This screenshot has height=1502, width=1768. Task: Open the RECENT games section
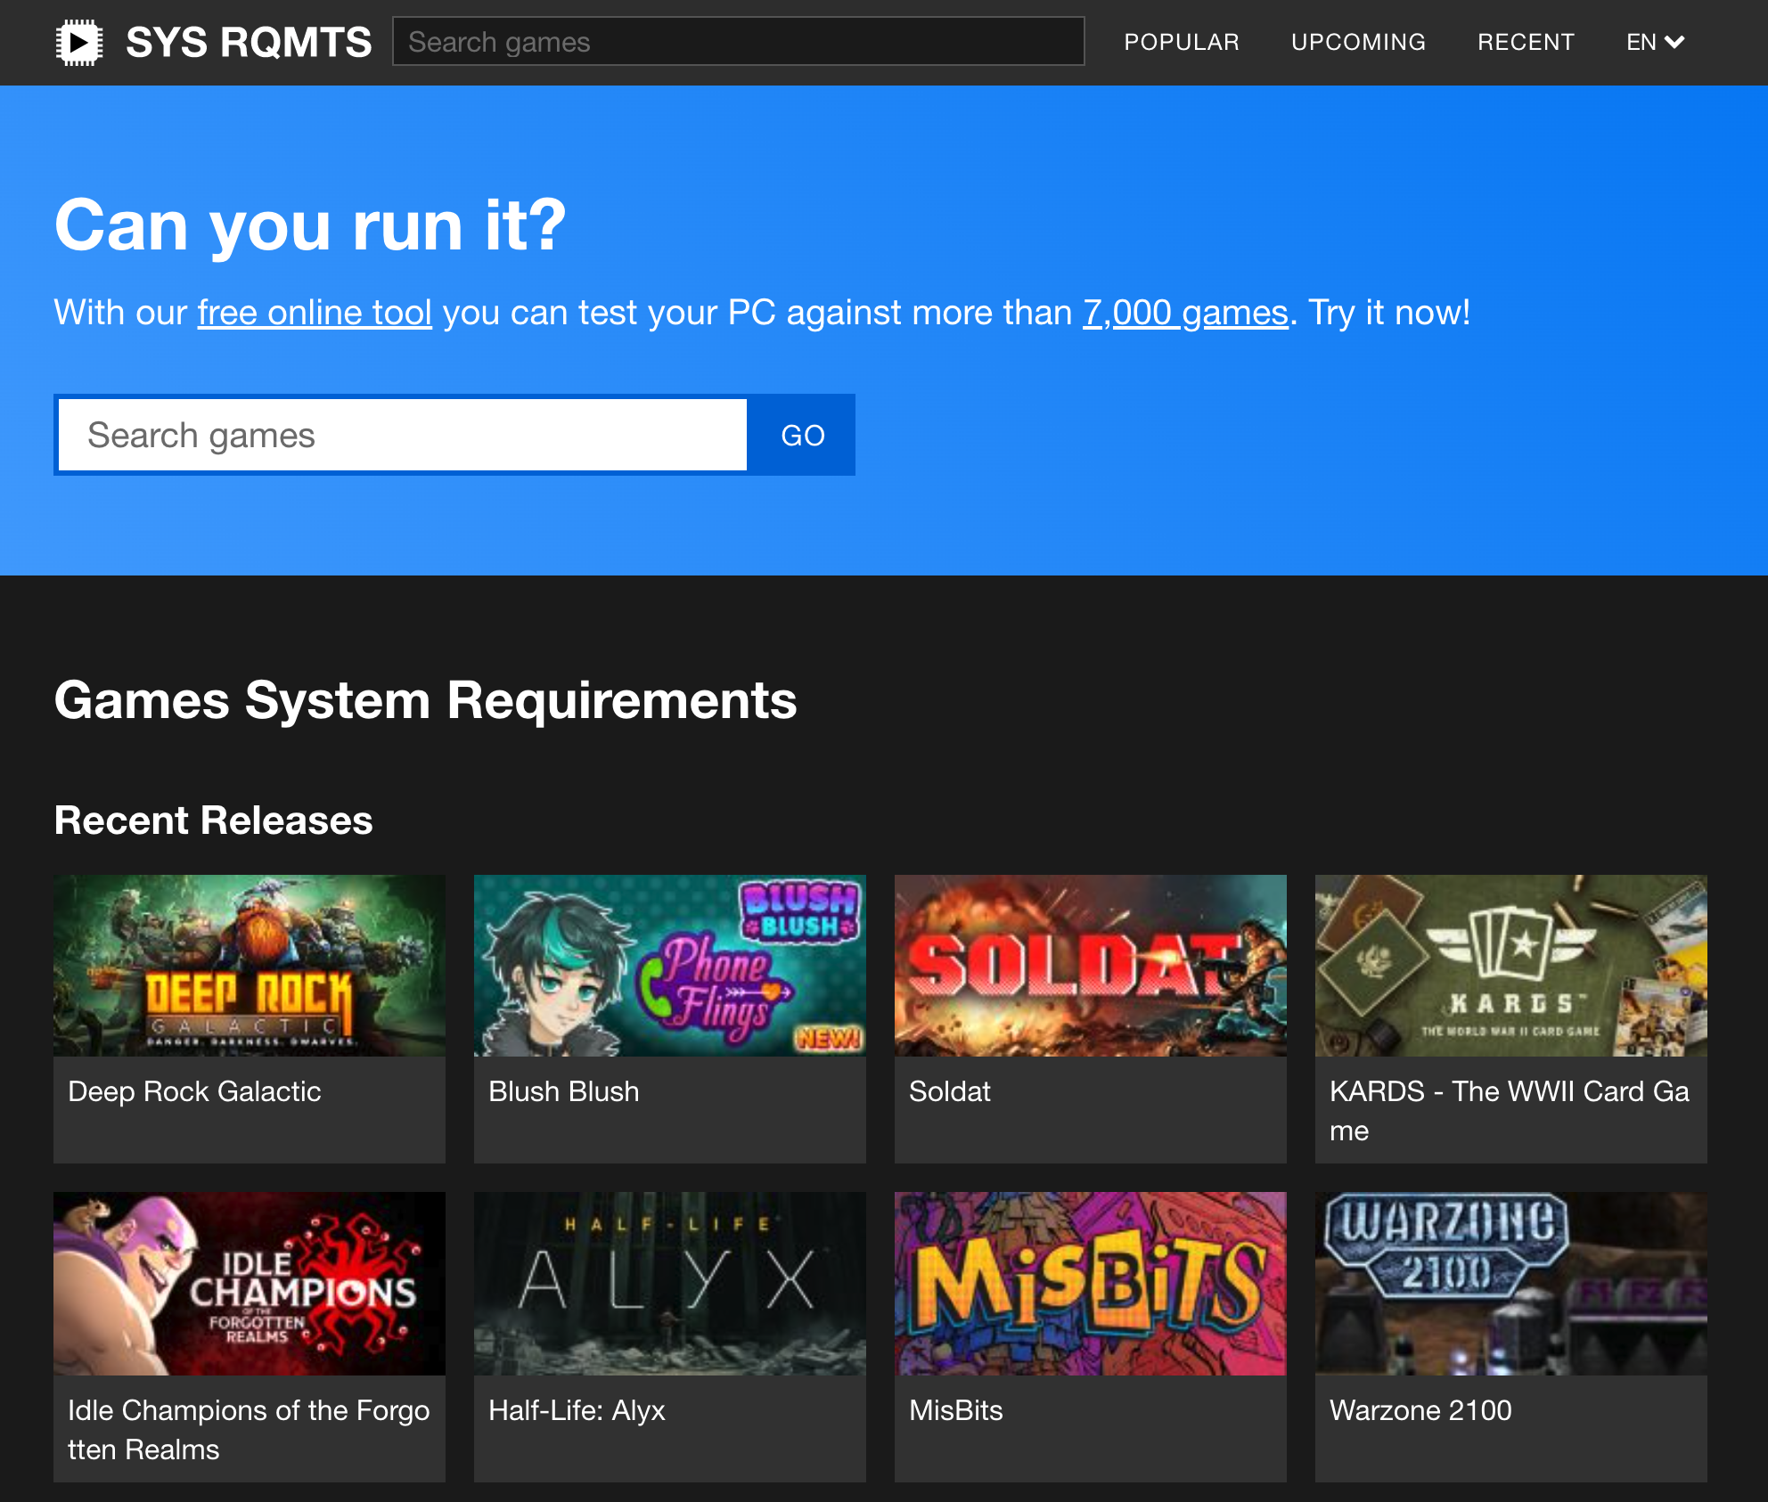tap(1526, 42)
